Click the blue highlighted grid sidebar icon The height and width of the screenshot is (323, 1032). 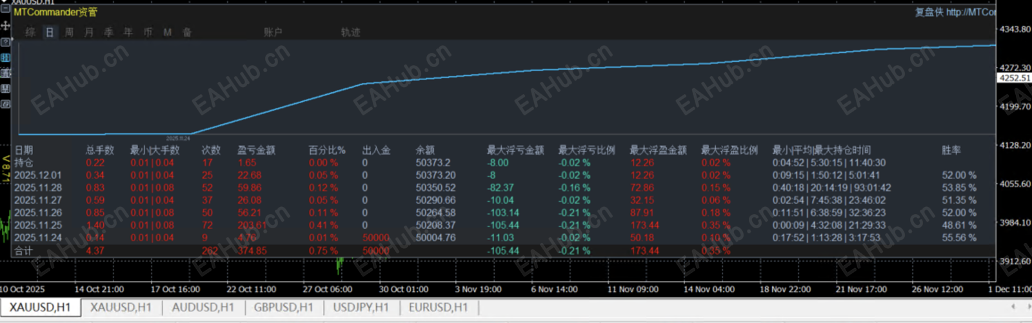5,57
